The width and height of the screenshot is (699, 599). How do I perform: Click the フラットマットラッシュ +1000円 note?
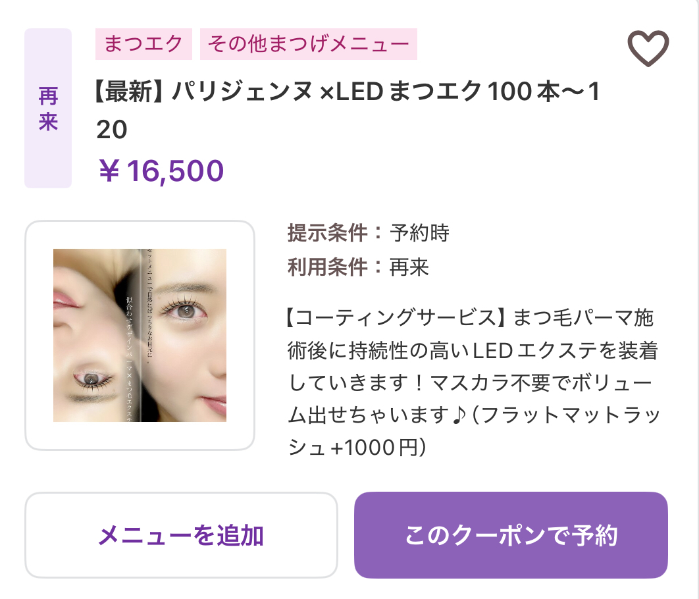[474, 431]
